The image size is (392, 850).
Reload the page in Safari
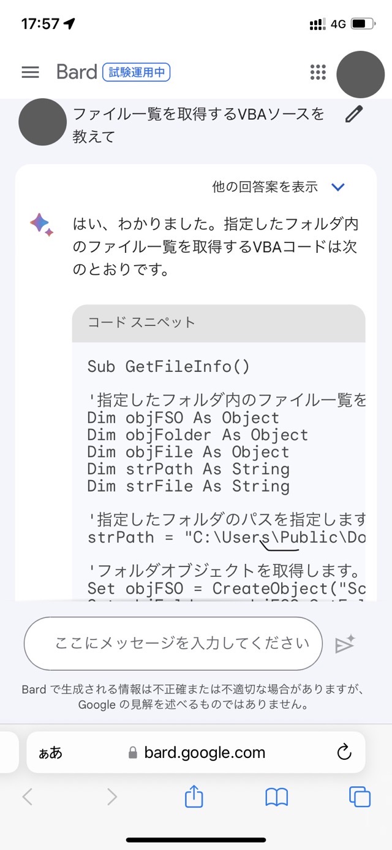click(x=344, y=752)
